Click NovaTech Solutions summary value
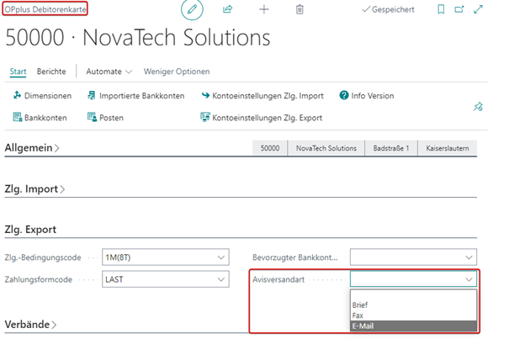This screenshot has width=509, height=339. [x=326, y=148]
